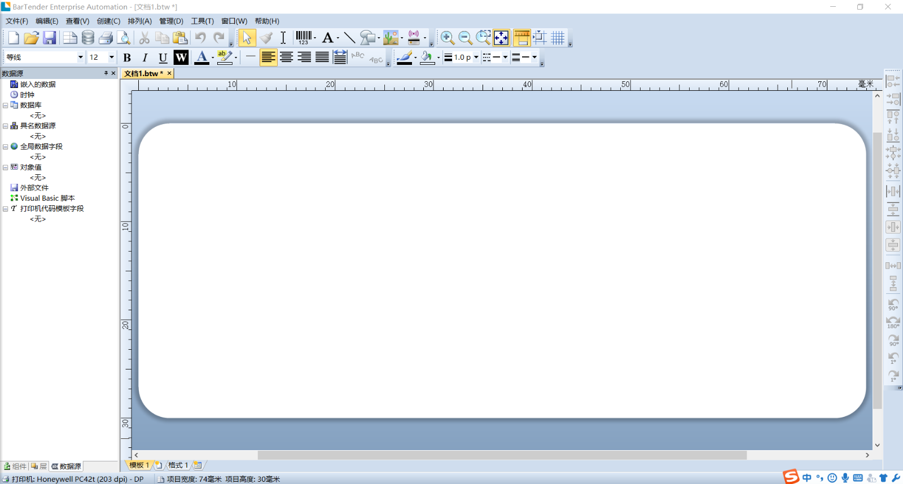Switch to the 组件 panel tab

(15, 467)
